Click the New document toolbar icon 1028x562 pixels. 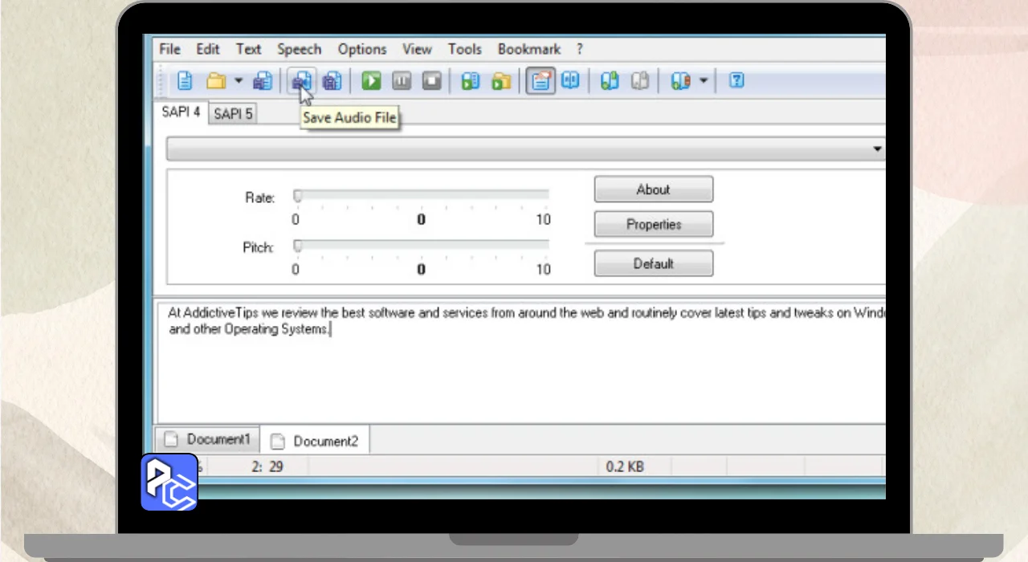click(x=186, y=80)
